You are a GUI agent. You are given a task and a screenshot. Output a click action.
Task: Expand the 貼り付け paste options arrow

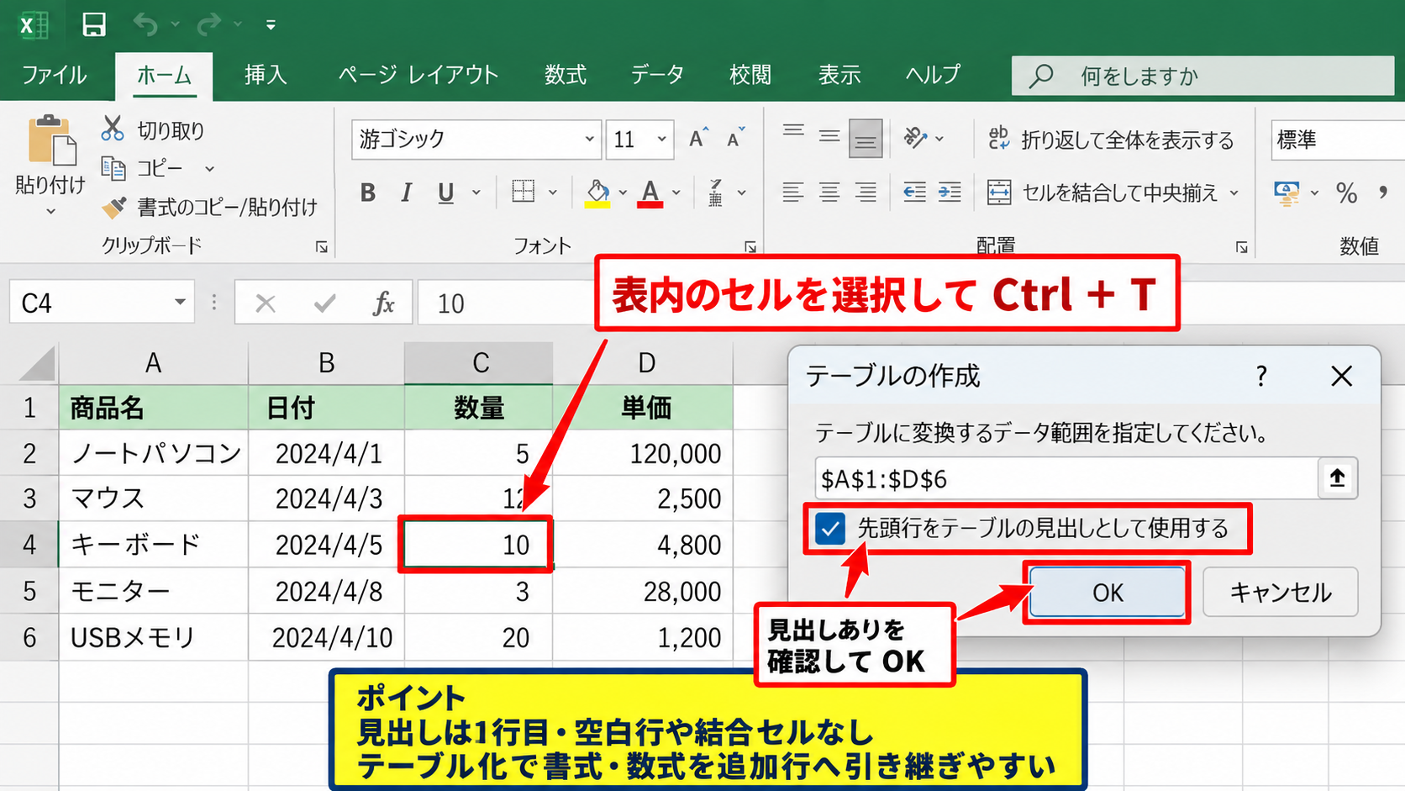point(50,212)
